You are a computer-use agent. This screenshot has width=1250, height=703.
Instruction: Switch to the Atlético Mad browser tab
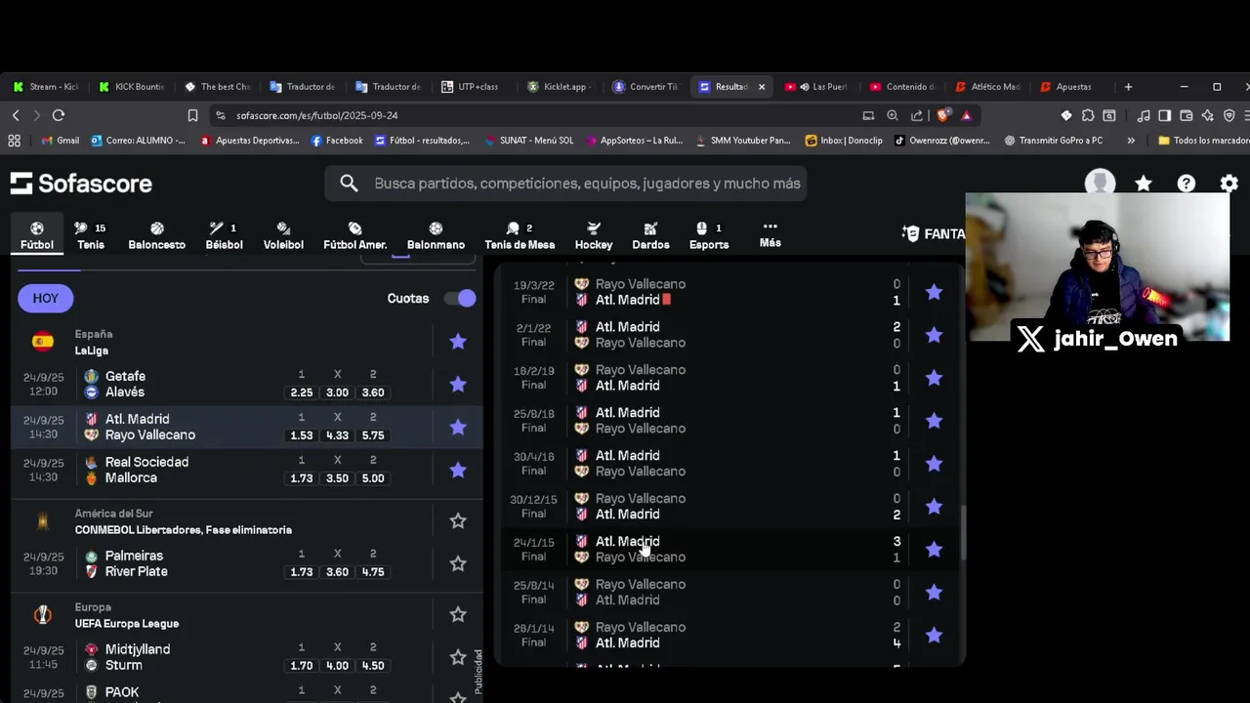pos(989,87)
